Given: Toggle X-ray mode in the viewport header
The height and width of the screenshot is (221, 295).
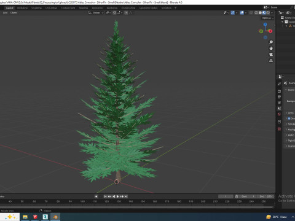Looking at the screenshot, I should 251,13.
